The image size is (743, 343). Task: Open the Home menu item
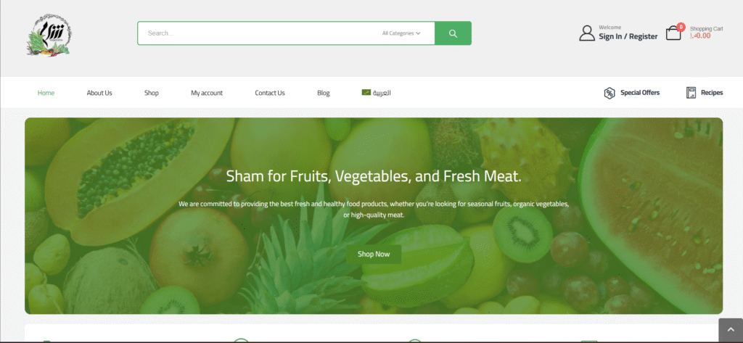point(46,93)
